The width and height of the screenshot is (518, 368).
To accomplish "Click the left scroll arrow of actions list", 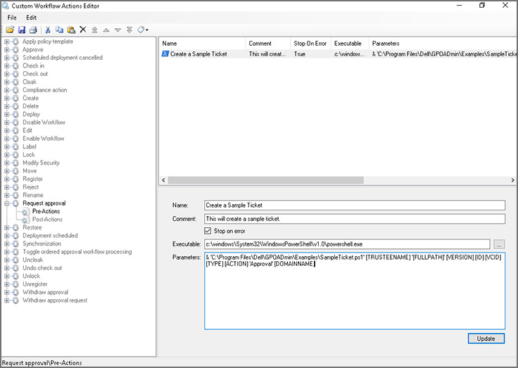I will 163,180.
